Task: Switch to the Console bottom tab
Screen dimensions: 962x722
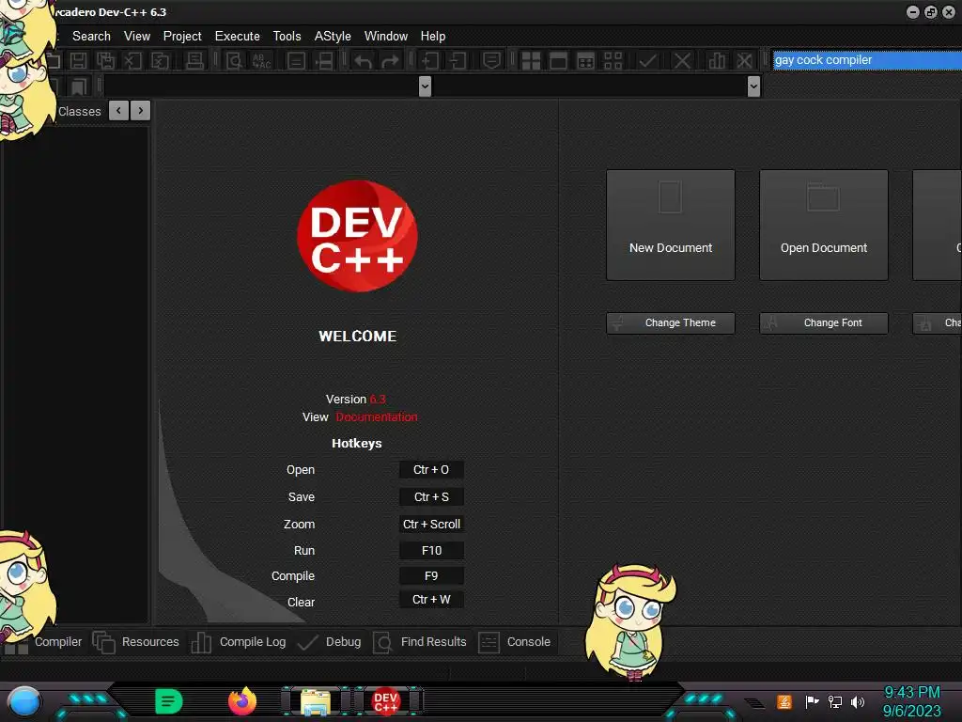Action: 515,641
